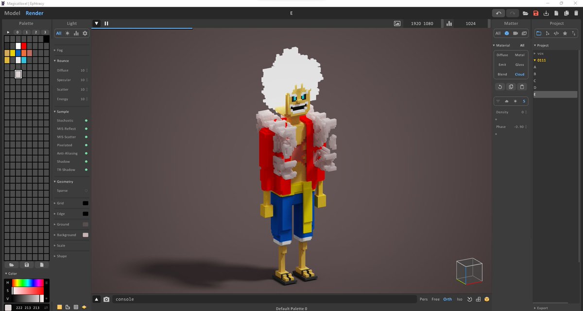Select the camera tab in Matter panel
The image size is (583, 311).
tap(515, 33)
